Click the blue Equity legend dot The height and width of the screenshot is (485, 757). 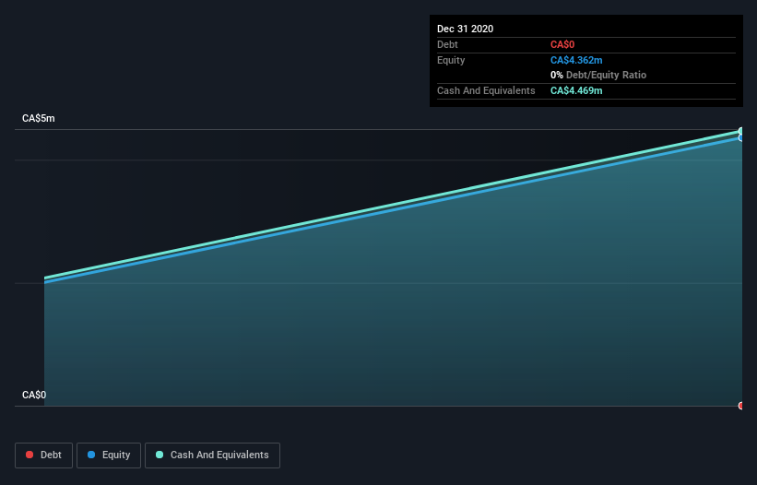pyautogui.click(x=91, y=455)
